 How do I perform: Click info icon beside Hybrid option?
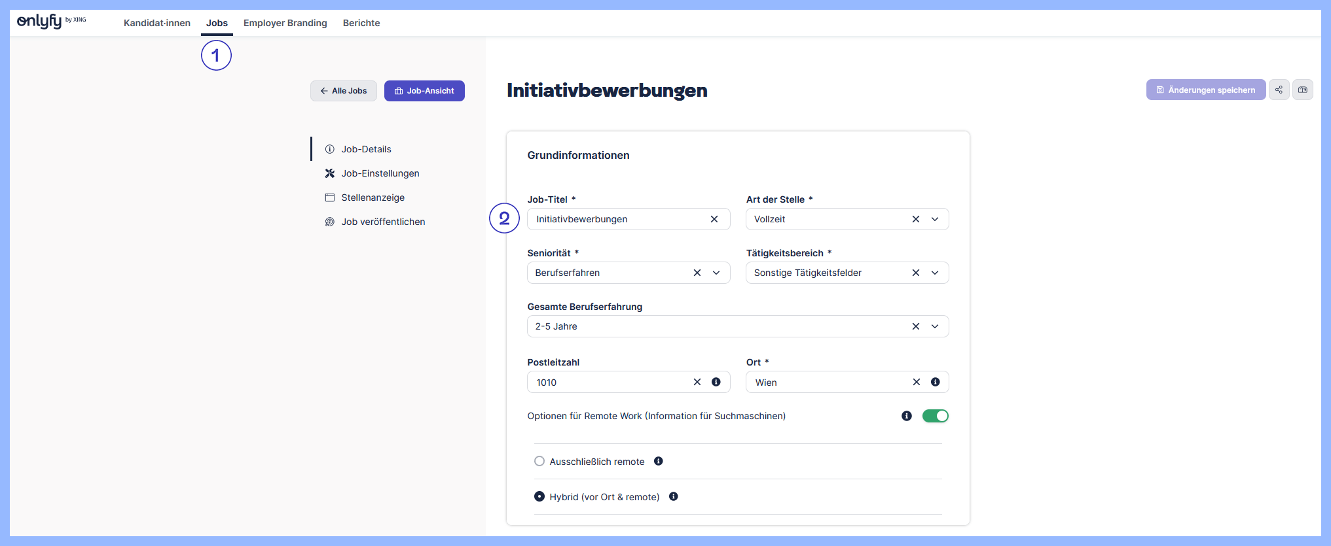[674, 496]
